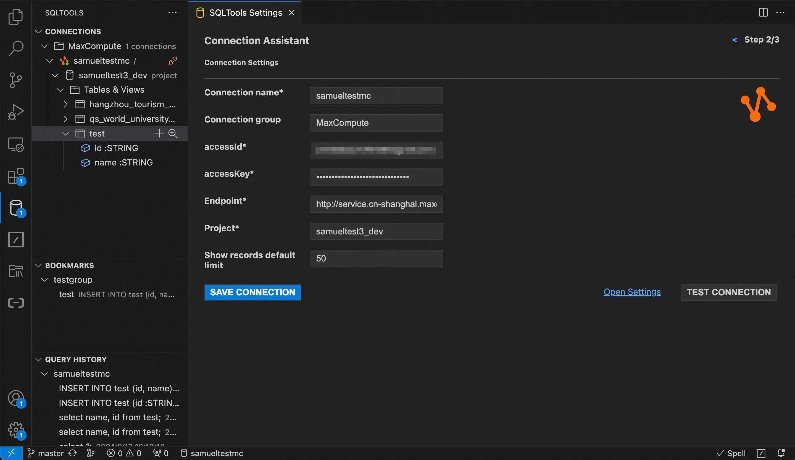Viewport: 795px width, 460px height.
Task: Open Source Control in activity bar
Action: [x=16, y=80]
